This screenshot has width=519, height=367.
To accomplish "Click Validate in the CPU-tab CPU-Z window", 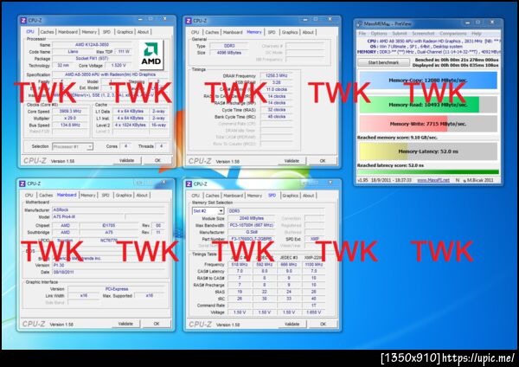I will coord(127,160).
